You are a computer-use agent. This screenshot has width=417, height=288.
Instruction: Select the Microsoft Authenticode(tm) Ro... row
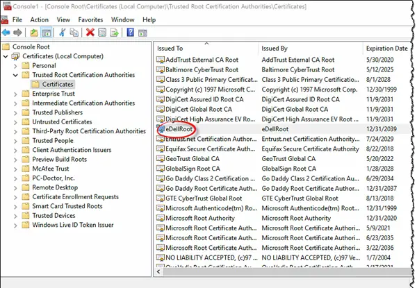click(x=283, y=208)
